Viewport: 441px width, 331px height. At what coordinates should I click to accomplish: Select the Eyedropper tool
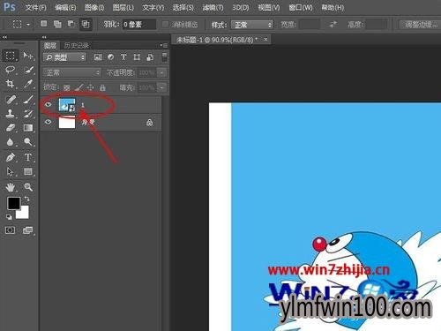pyautogui.click(x=28, y=84)
